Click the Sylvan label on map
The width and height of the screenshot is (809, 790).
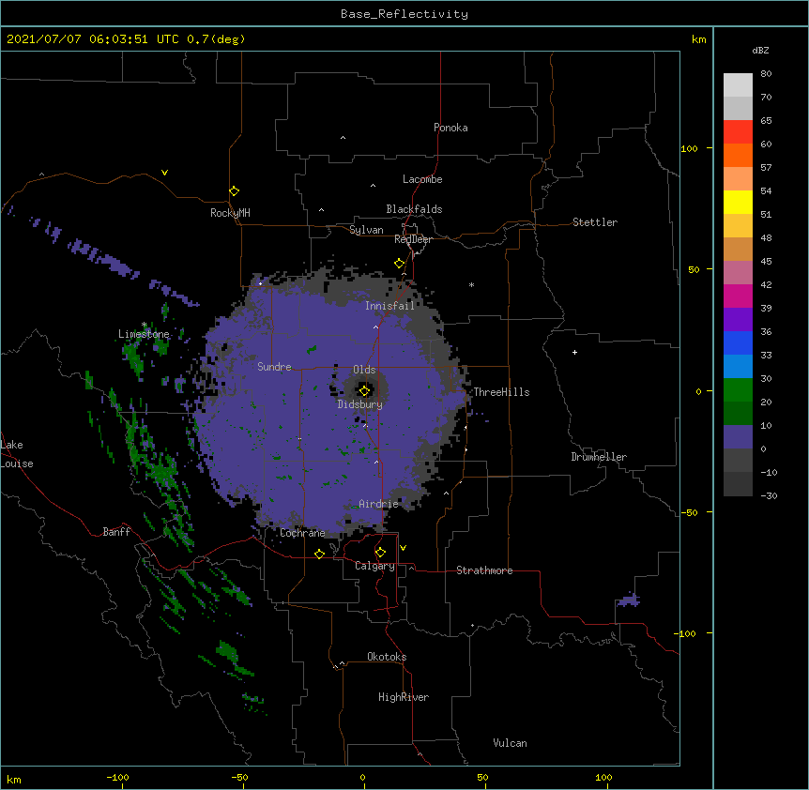[x=366, y=230]
